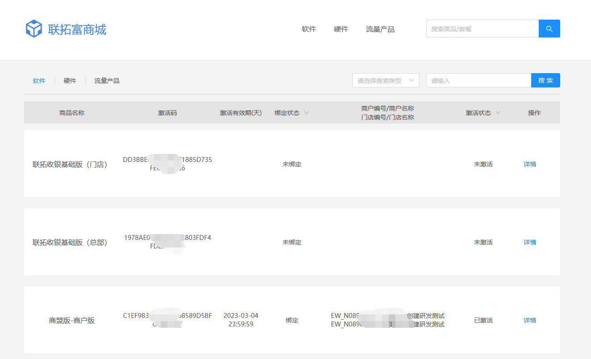The height and width of the screenshot is (359, 591).
Task: Click 未激活 status in 门店 row
Action: [483, 164]
